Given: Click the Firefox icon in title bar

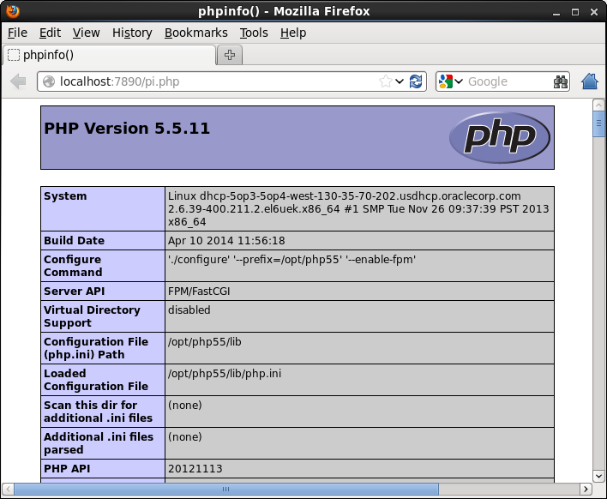Looking at the screenshot, I should click(x=12, y=11).
